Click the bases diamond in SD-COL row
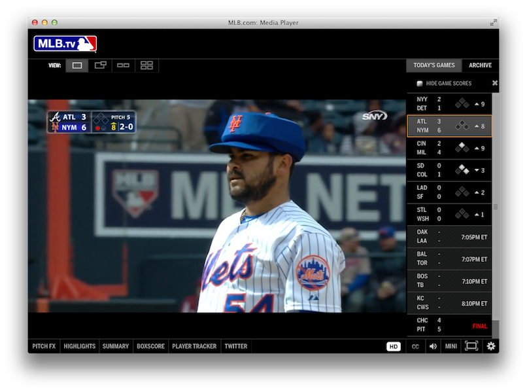Viewport: 527px width, 392px height. pos(462,170)
